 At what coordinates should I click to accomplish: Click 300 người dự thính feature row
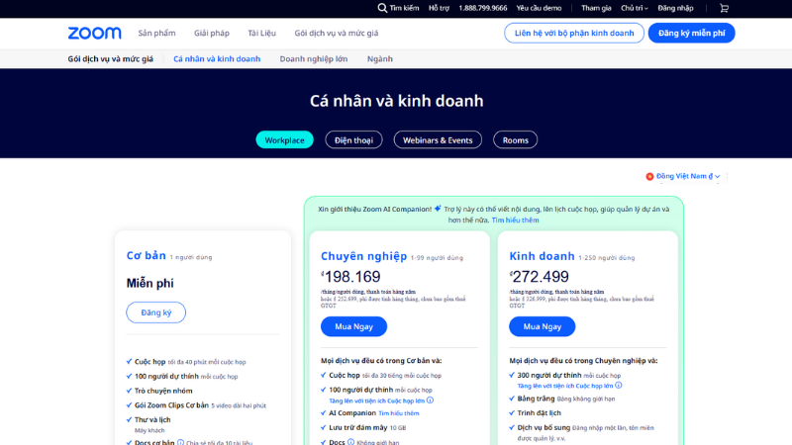[564, 375]
